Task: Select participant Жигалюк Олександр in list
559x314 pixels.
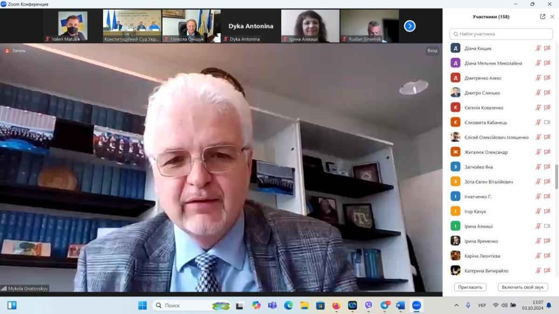Action: click(486, 152)
